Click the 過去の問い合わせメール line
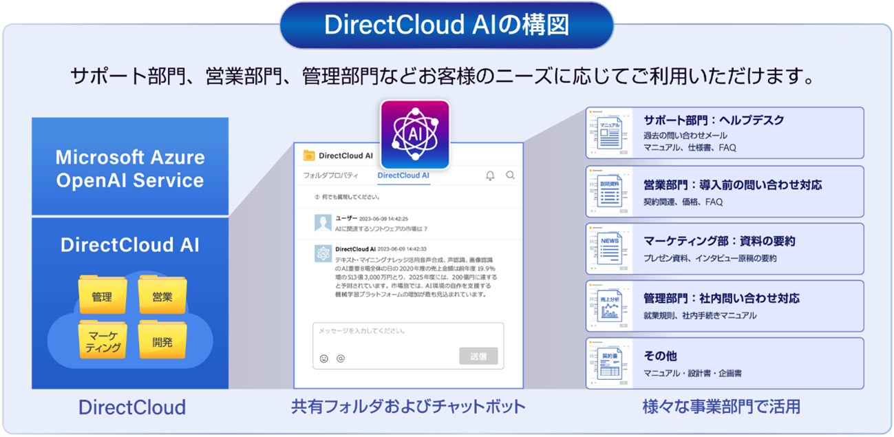The width and height of the screenshot is (894, 437). 685,136
